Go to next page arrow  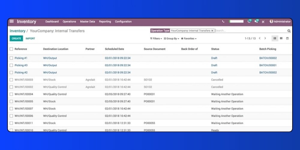(265, 38)
